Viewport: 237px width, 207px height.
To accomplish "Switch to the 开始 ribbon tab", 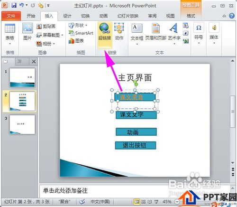I will pos(31,16).
